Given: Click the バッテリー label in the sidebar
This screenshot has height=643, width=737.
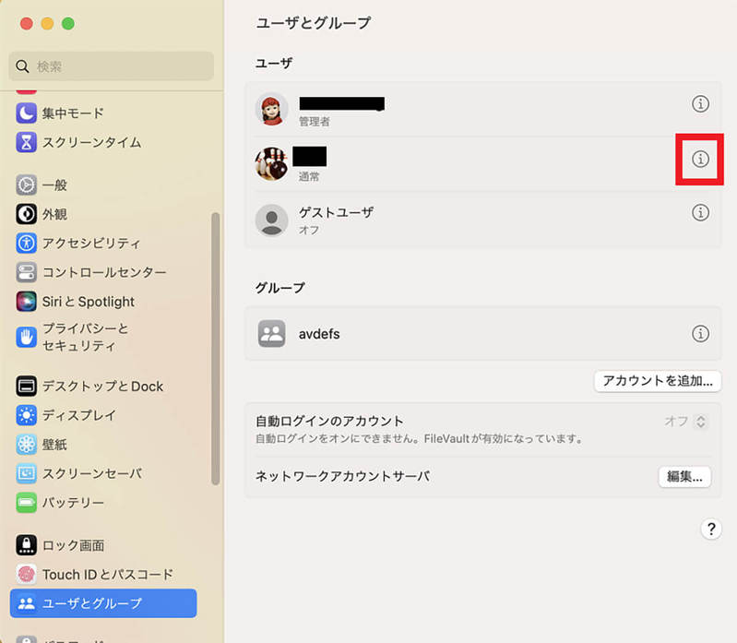Looking at the screenshot, I should 73,503.
